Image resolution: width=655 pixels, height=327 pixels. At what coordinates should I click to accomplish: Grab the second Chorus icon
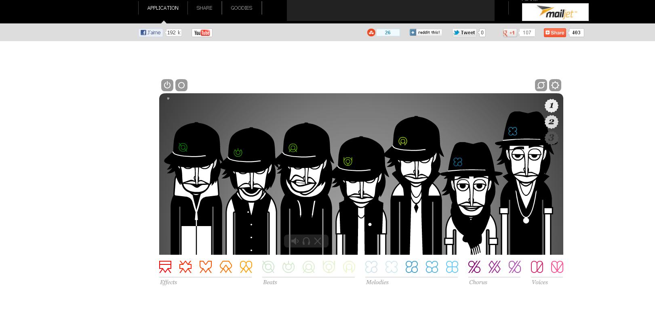(x=495, y=267)
